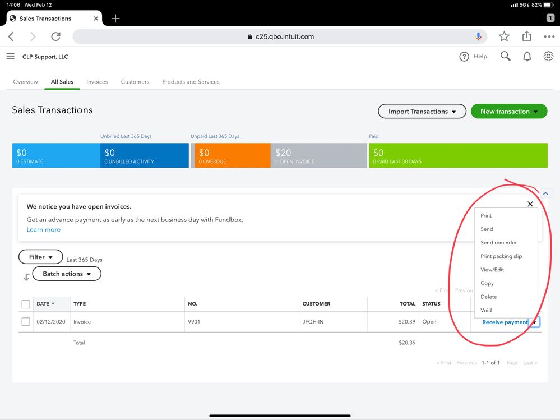
Task: Click the TOTAL column header
Action: [408, 304]
